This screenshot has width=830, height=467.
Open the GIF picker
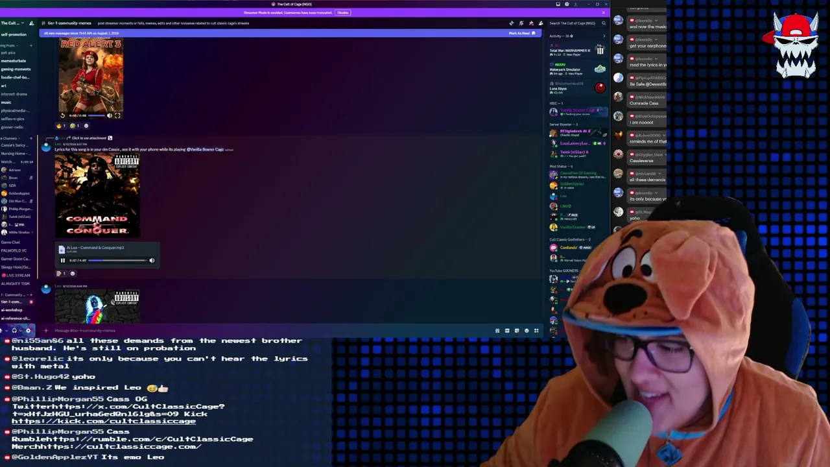click(507, 331)
